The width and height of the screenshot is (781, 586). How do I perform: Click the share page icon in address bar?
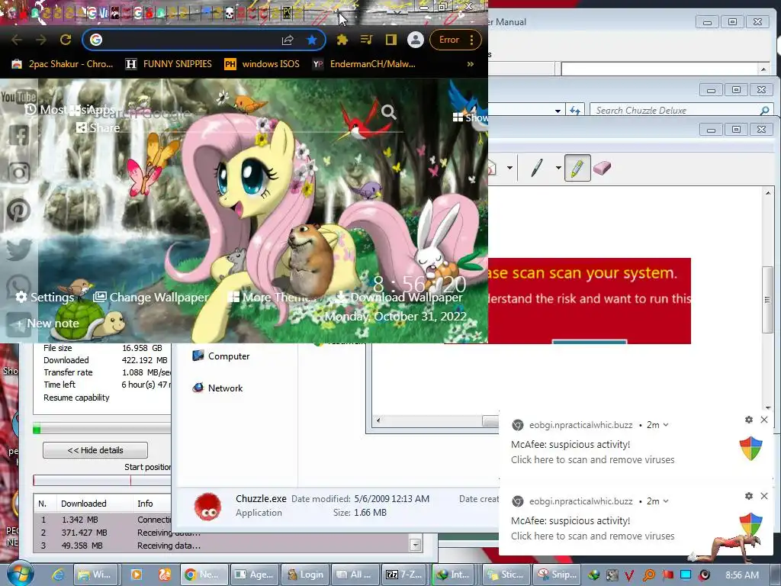coord(288,40)
